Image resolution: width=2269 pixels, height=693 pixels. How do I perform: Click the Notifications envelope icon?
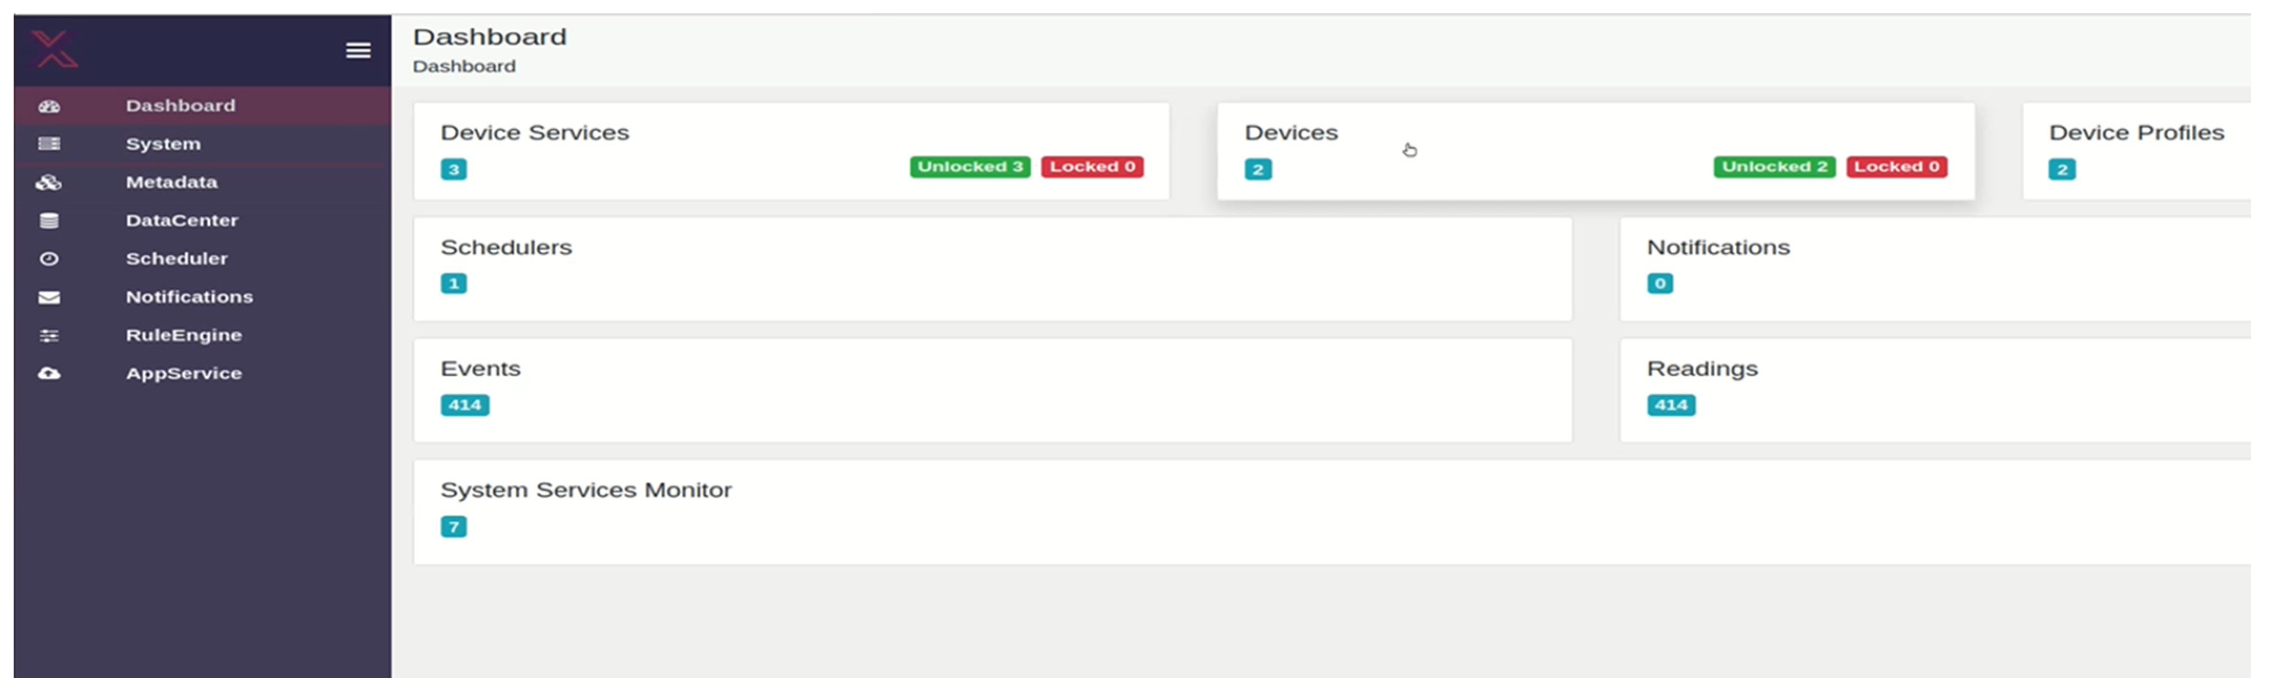click(x=49, y=297)
